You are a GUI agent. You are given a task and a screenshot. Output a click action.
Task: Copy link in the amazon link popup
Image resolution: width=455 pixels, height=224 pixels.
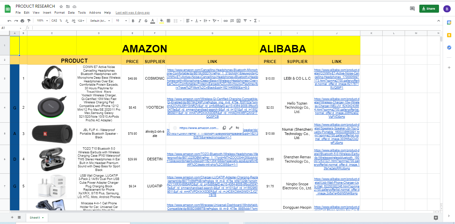(224, 128)
